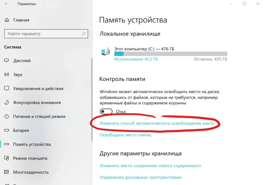Image resolution: width=264 pixels, height=185 pixels.
Task: Close the Параметры window
Action: (258, 4)
